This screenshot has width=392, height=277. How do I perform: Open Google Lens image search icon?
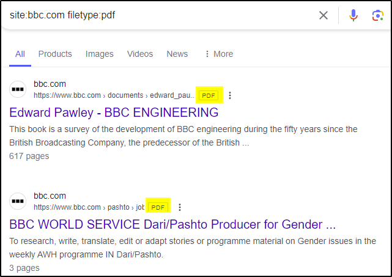tap(377, 15)
